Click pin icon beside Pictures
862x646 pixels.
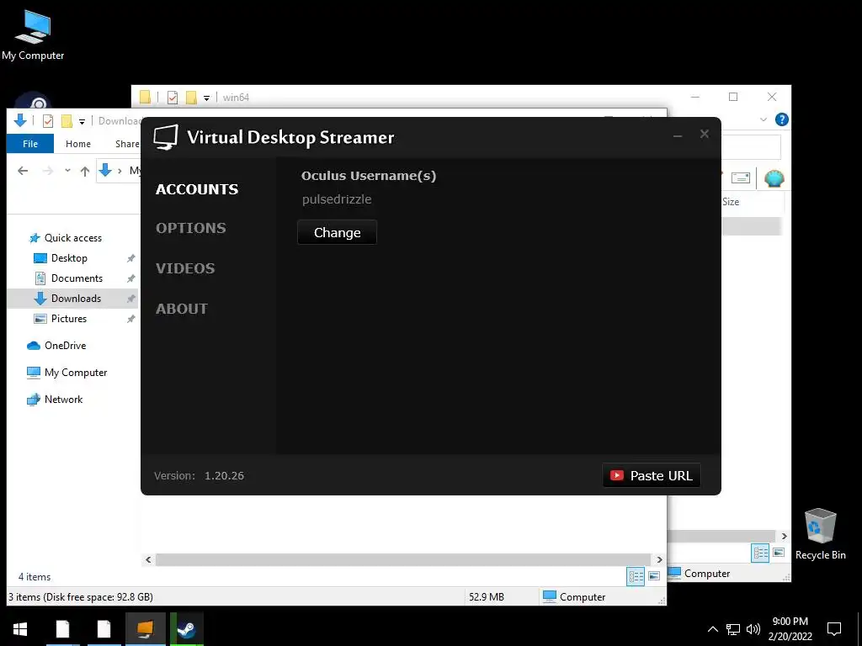coord(130,319)
